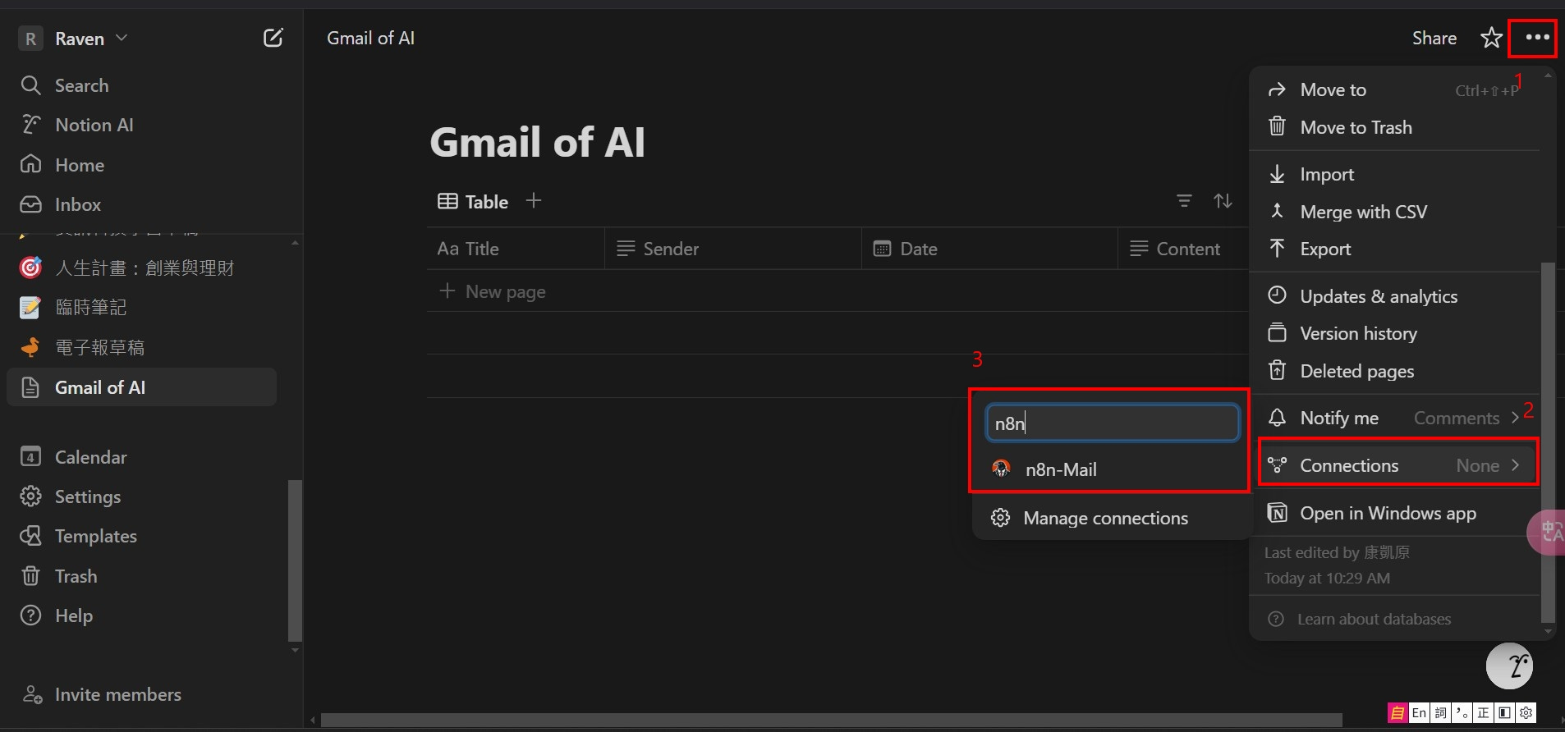The height and width of the screenshot is (732, 1565).
Task: Open Help from sidebar
Action: coord(73,615)
